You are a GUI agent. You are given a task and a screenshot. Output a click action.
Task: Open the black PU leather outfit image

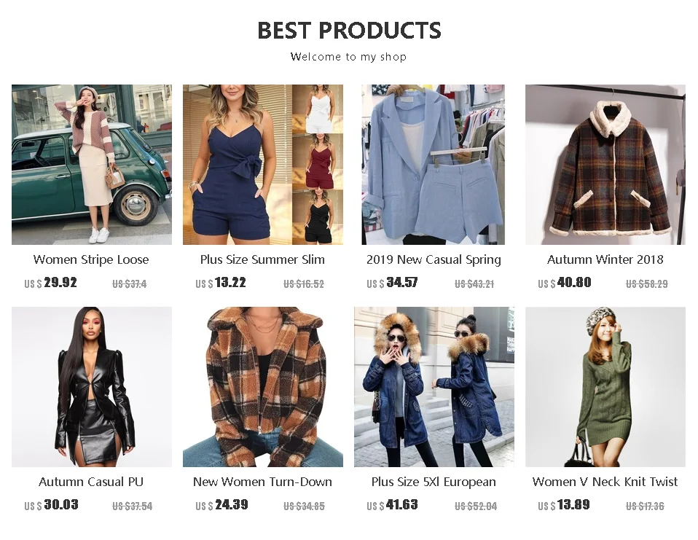point(92,387)
